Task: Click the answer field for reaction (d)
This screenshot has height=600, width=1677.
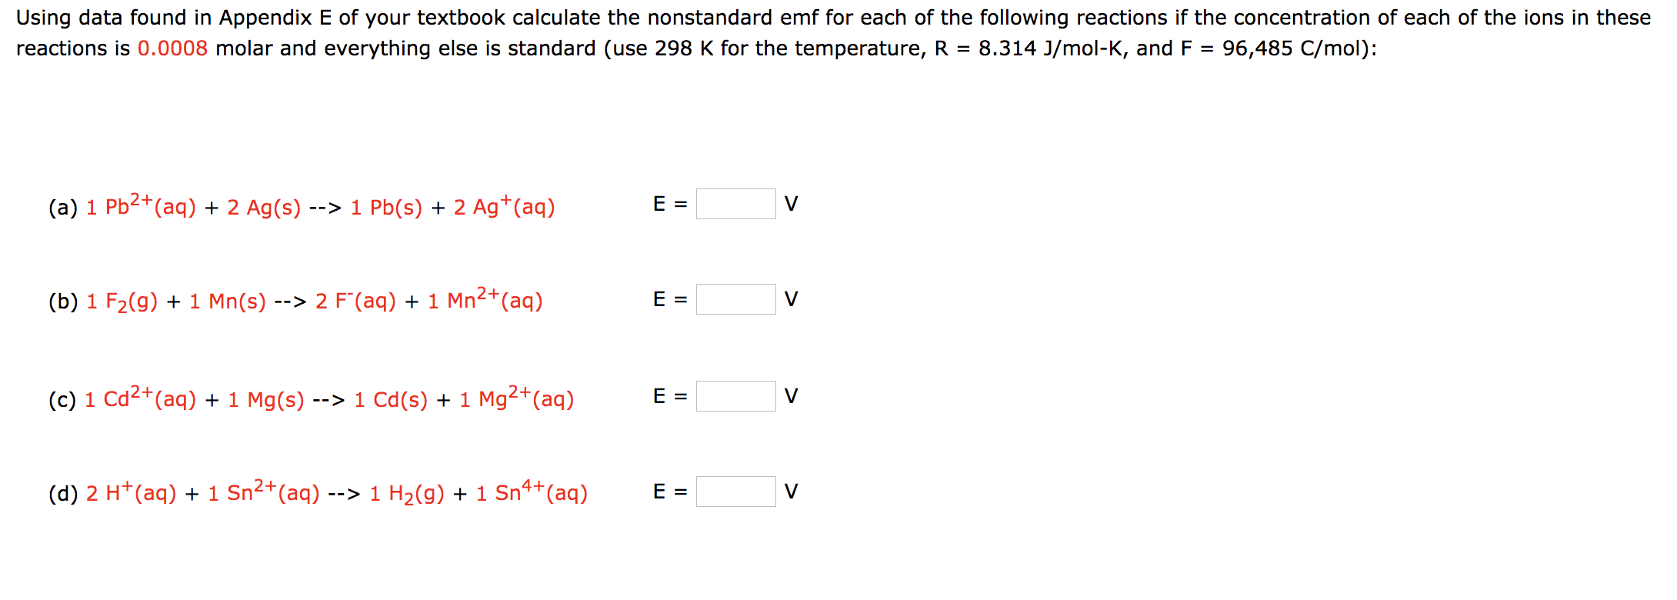Action: (x=736, y=491)
